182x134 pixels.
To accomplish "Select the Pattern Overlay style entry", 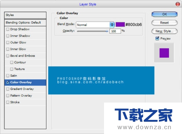I will (25, 96).
